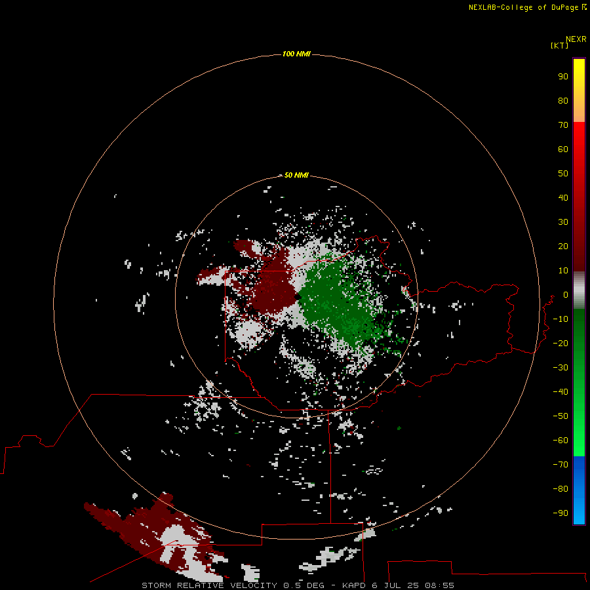Click the 08:55 timestamp in the caption
This screenshot has height=590, width=590.
coord(439,585)
